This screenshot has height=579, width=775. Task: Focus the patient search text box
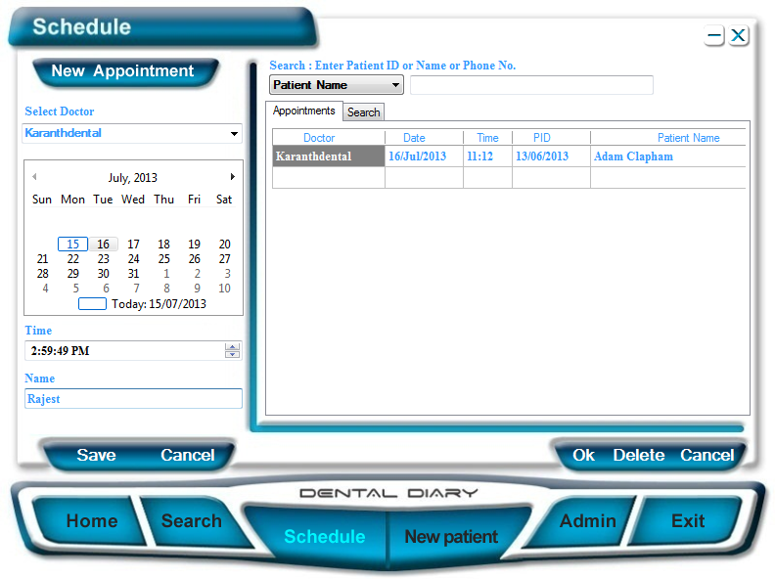coord(531,85)
